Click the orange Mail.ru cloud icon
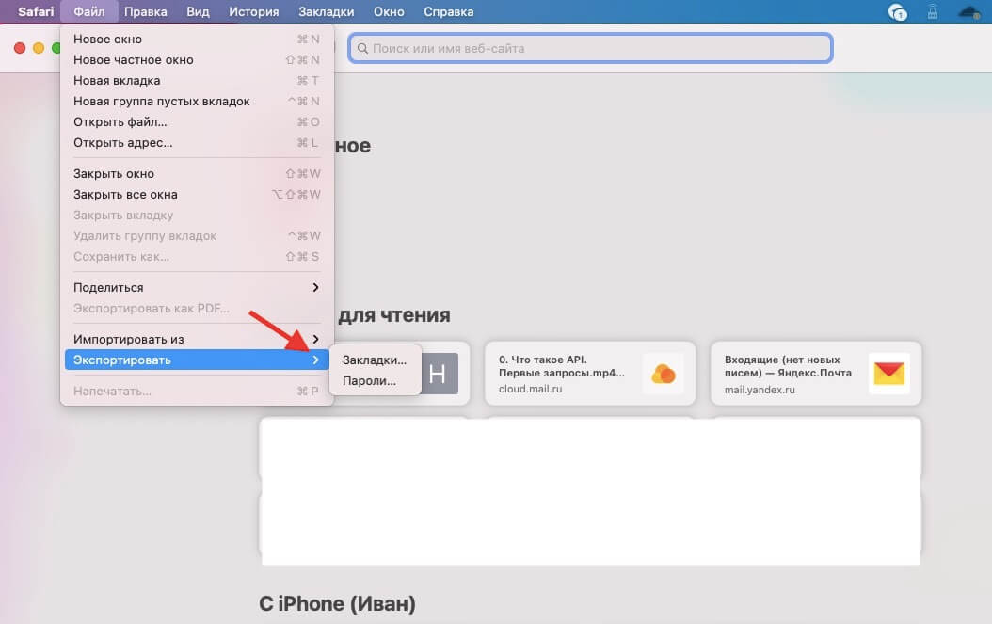 pyautogui.click(x=663, y=374)
